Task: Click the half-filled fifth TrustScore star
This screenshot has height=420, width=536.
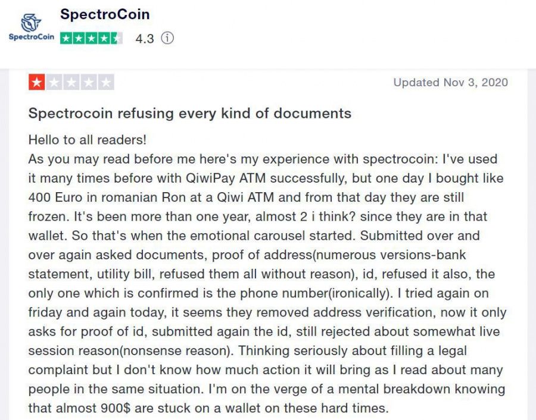Action: tap(116, 39)
